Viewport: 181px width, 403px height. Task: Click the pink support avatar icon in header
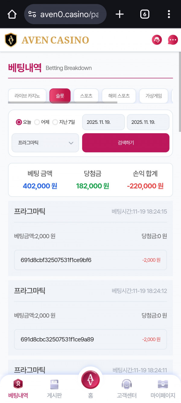[157, 40]
